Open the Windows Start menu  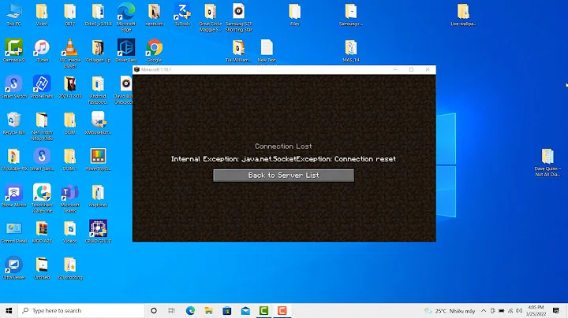pyautogui.click(x=9, y=311)
